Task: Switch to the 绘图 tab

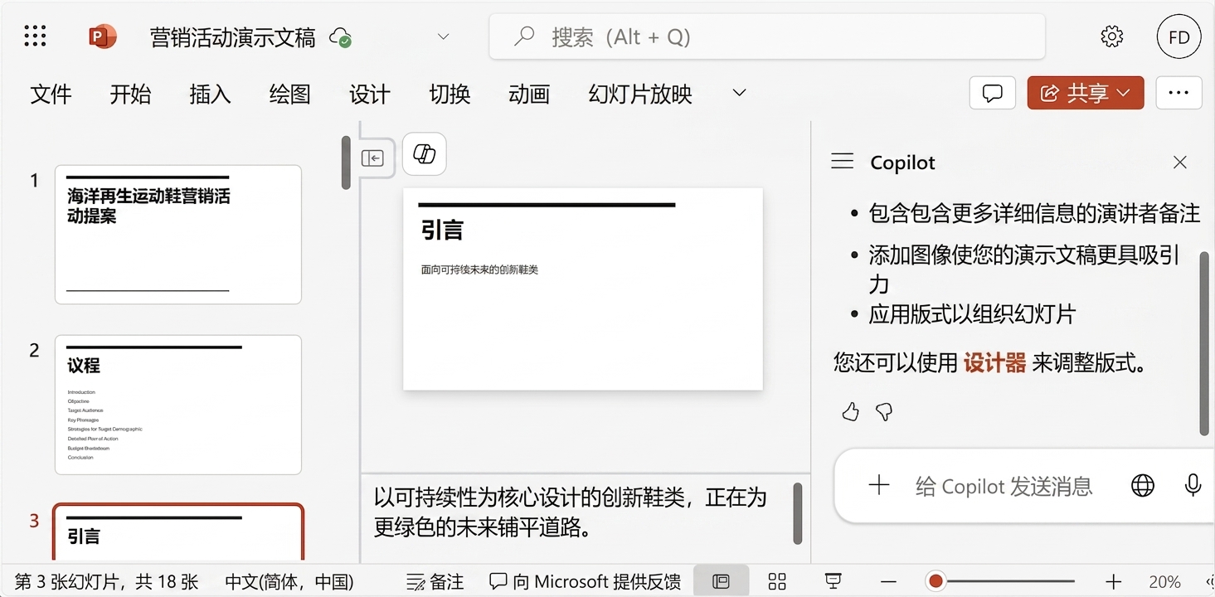Action: point(289,94)
